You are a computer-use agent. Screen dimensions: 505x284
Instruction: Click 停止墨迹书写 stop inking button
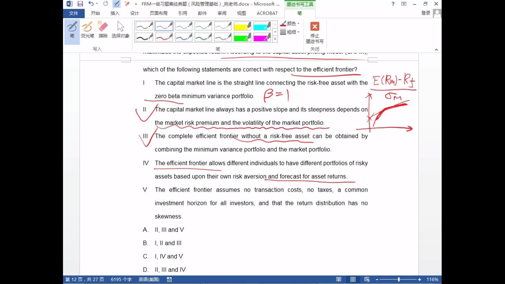[x=315, y=33]
